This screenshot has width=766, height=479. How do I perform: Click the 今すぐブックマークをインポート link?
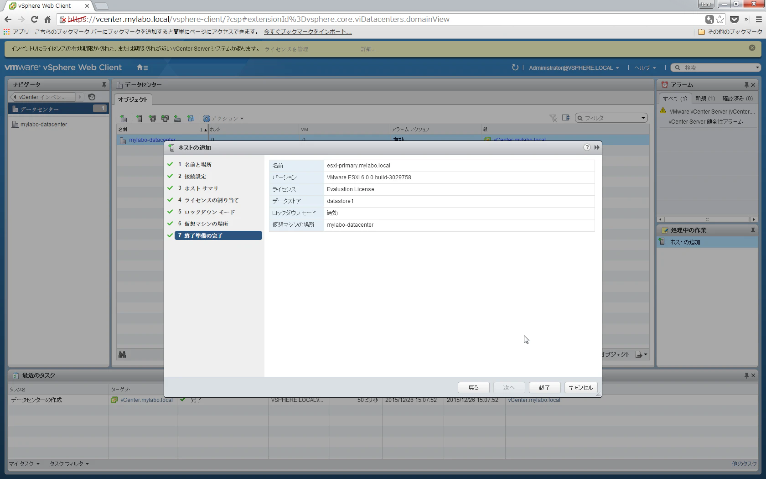[x=308, y=32]
